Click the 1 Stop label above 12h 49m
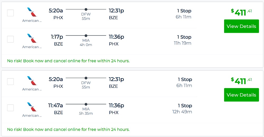Viewport: 264px width, 137px height. [185, 106]
